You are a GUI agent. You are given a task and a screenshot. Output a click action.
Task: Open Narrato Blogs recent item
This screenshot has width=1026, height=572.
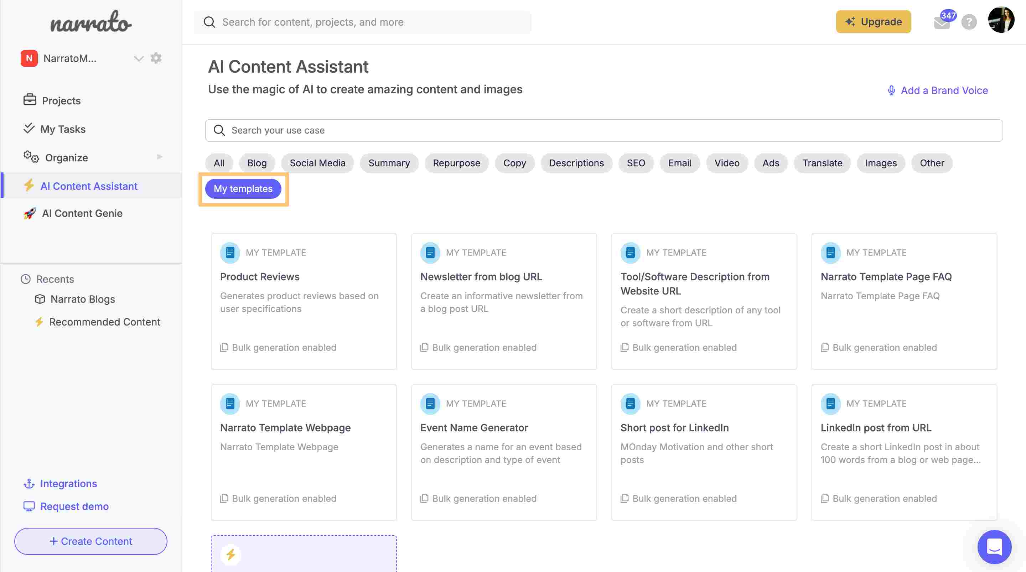click(x=83, y=299)
